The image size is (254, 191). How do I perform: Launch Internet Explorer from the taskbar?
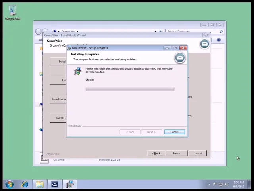point(25,184)
